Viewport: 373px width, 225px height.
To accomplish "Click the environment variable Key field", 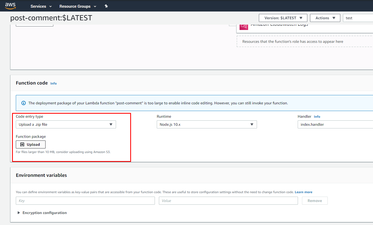I will pyautogui.click(x=85, y=201).
